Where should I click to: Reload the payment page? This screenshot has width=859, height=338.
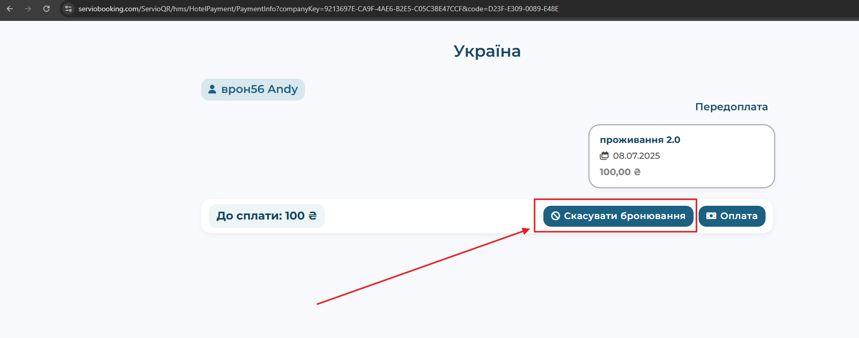tap(46, 9)
